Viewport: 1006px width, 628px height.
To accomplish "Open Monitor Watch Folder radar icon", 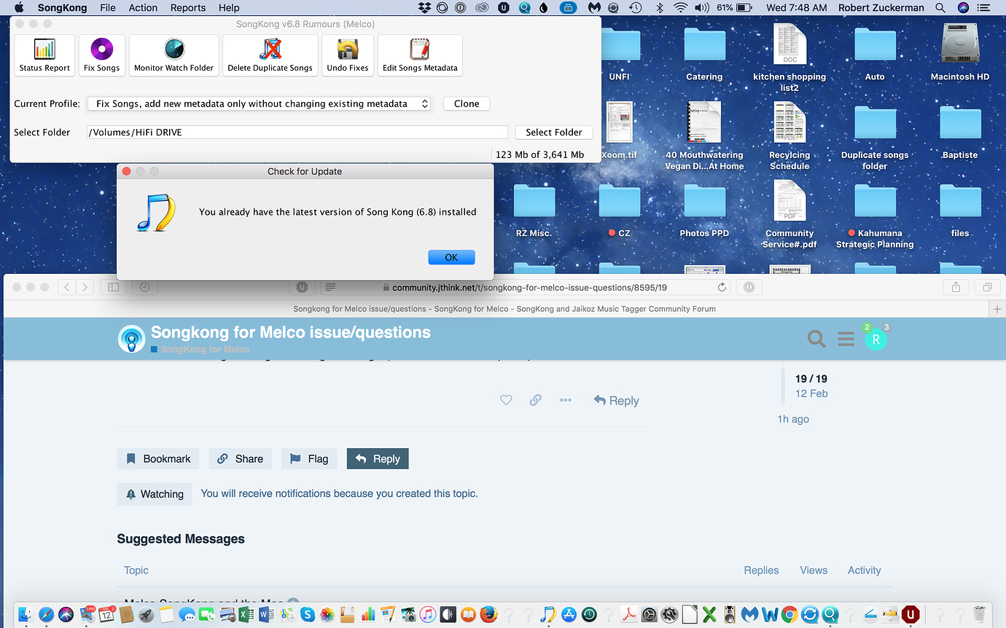I will click(173, 55).
